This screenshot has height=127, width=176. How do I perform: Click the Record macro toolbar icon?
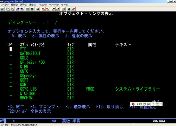(x=43, y=9)
